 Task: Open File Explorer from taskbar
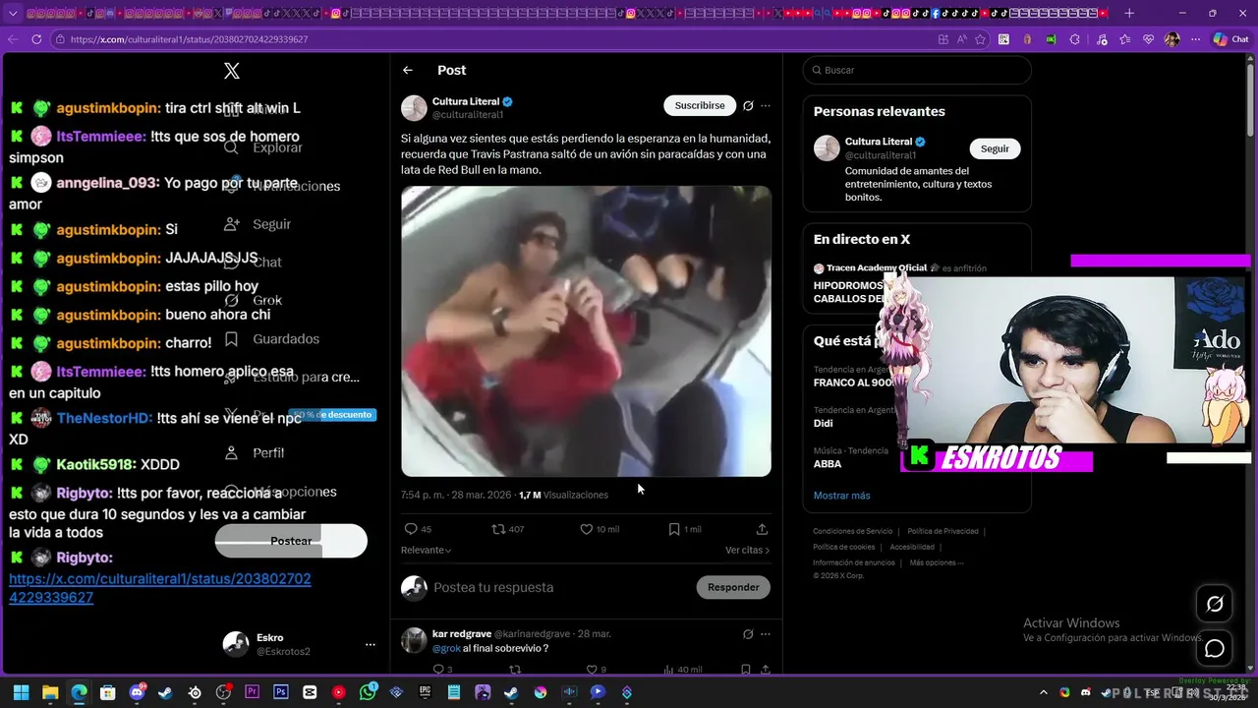(50, 692)
